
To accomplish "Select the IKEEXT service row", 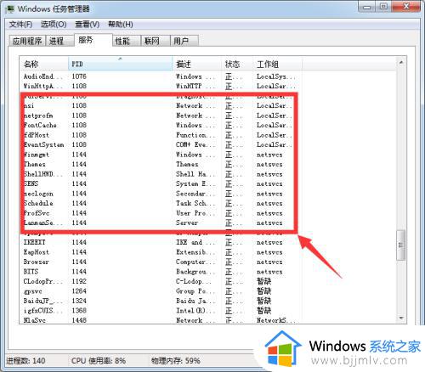I will point(160,242).
